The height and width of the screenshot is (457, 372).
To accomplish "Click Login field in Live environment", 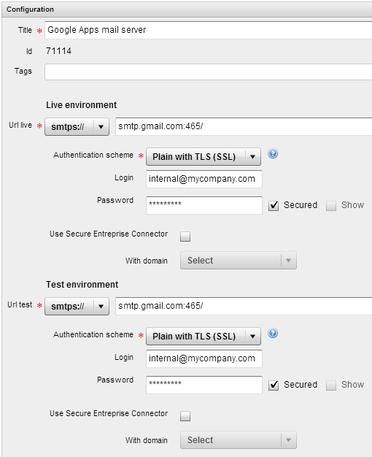I will pyautogui.click(x=204, y=179).
